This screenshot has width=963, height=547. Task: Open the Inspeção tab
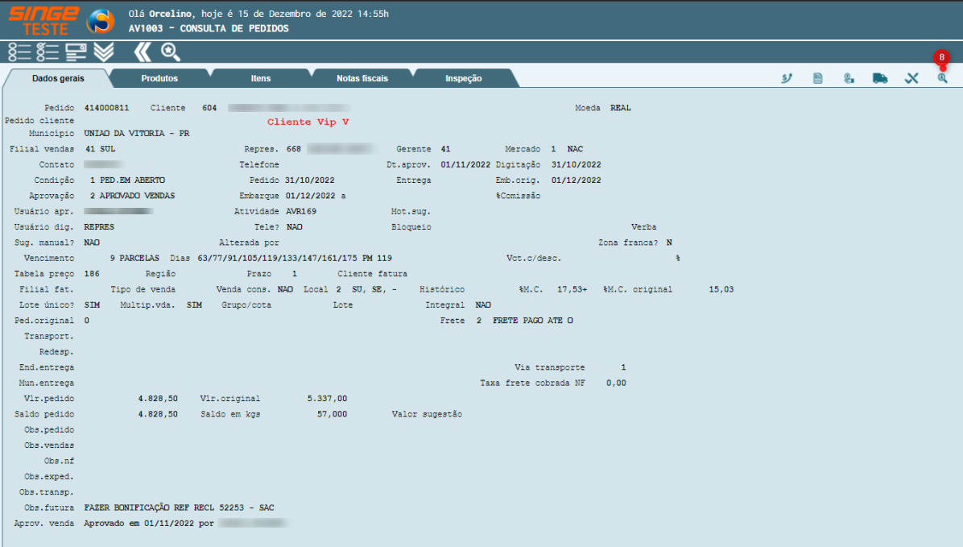coord(464,79)
